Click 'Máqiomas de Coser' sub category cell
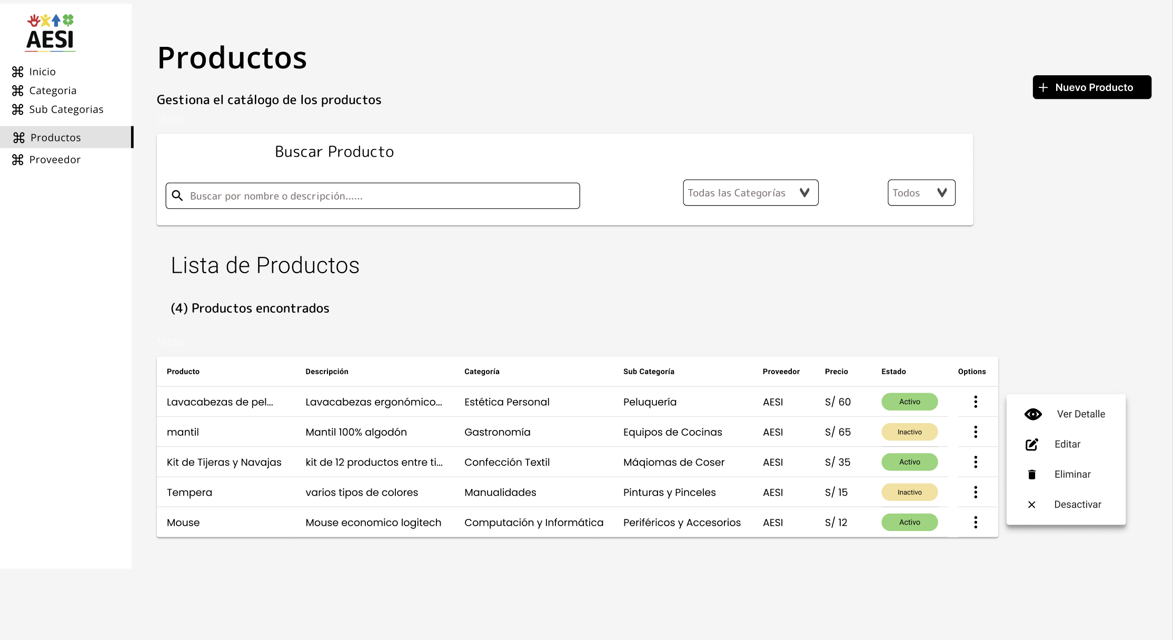This screenshot has width=1173, height=640. 674,462
